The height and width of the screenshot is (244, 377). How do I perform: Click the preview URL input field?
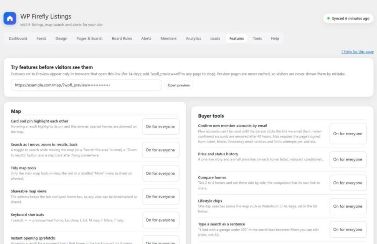point(86,85)
